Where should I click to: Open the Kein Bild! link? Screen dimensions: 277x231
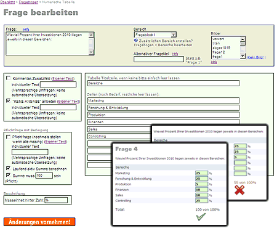tap(255, 57)
